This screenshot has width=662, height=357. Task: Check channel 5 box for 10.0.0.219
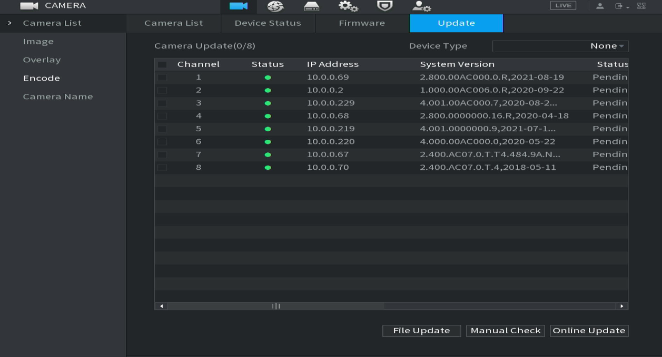(x=162, y=129)
